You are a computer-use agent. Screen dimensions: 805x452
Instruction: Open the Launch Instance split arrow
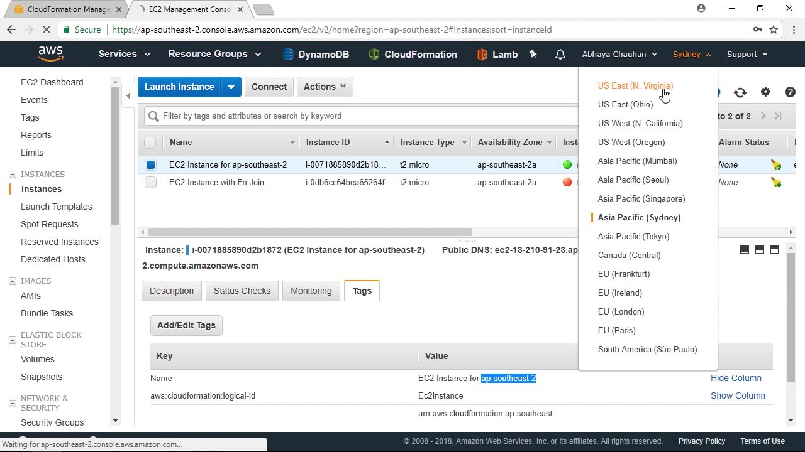(x=231, y=87)
